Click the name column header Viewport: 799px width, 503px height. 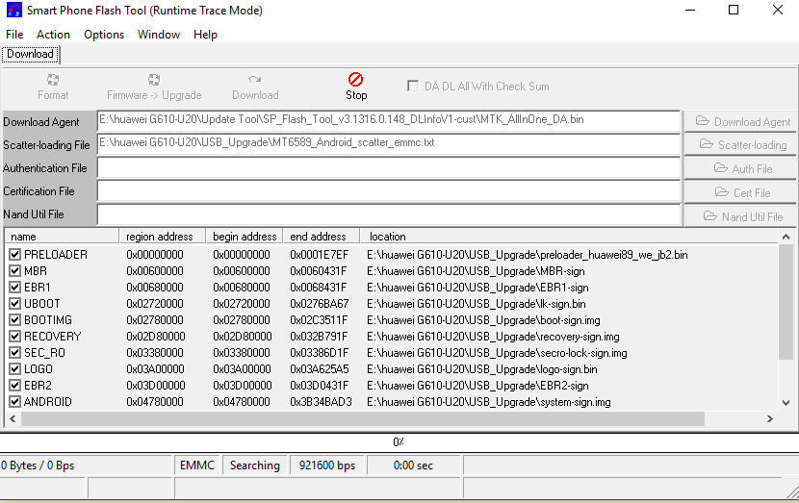tap(62, 237)
